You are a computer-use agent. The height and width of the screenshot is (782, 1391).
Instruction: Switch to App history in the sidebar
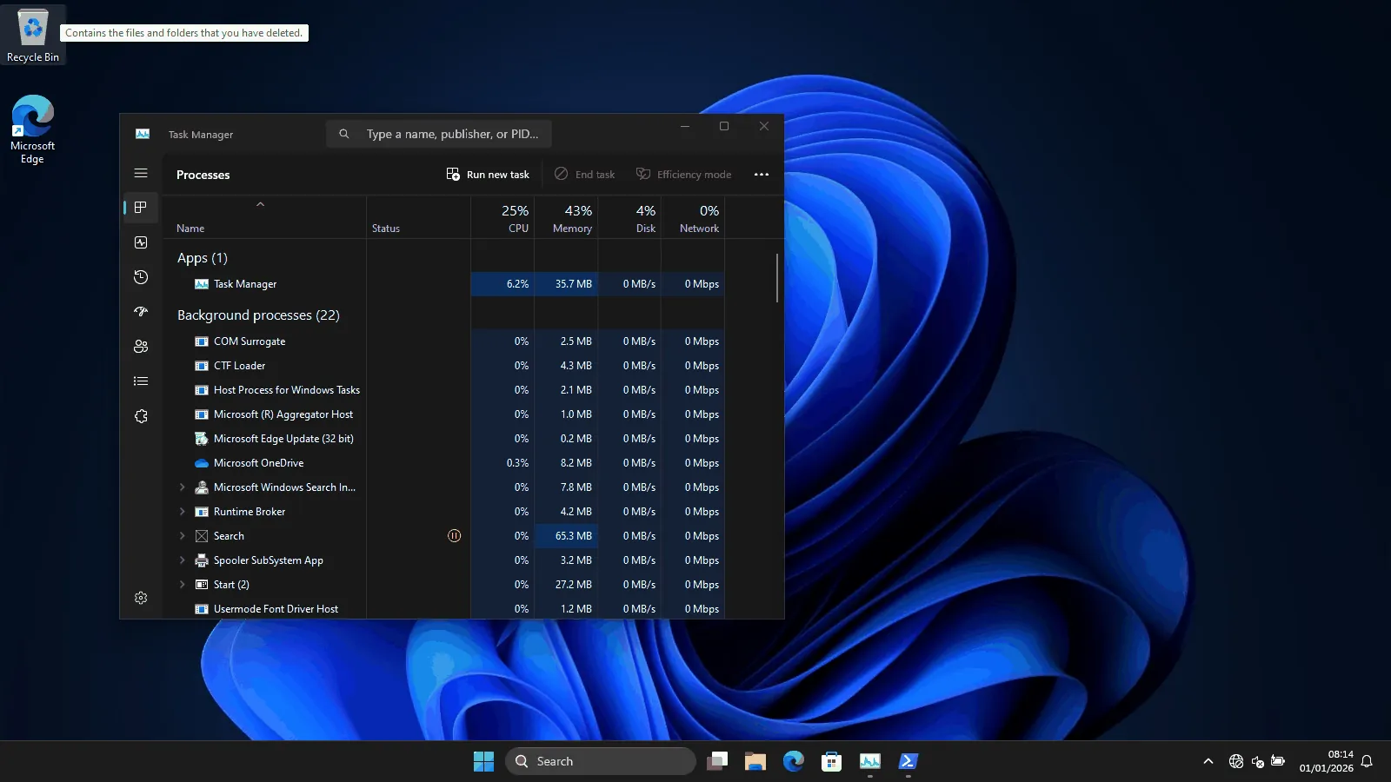[x=141, y=277]
